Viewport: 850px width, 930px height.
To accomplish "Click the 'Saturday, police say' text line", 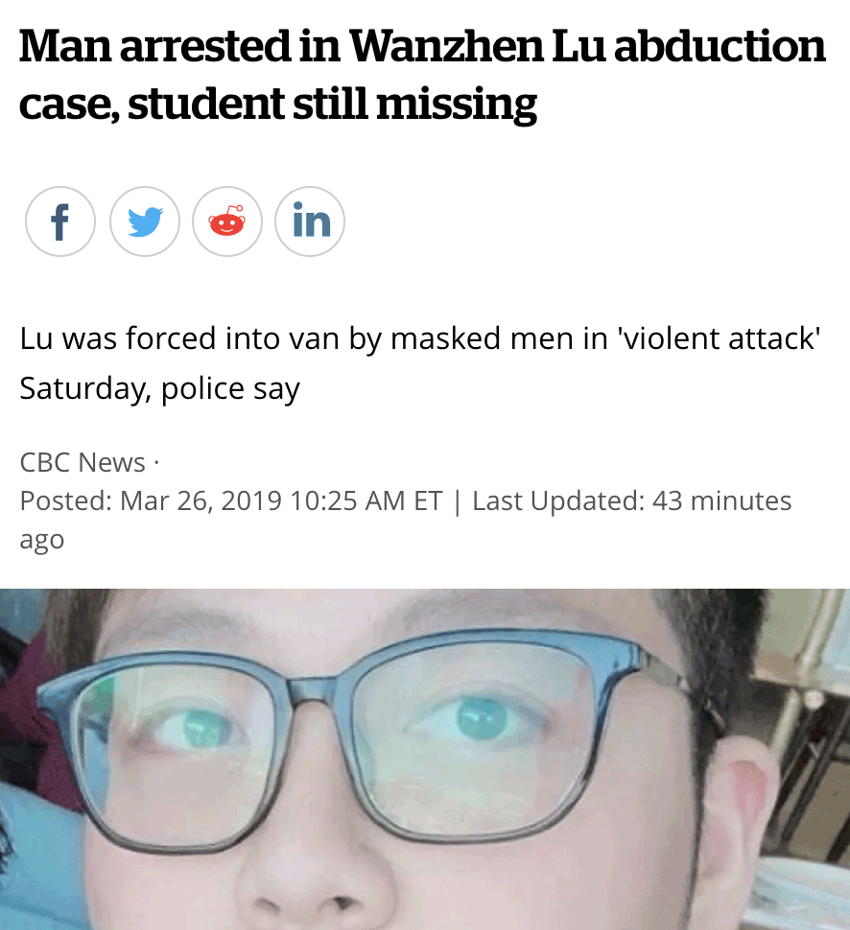I will point(159,389).
